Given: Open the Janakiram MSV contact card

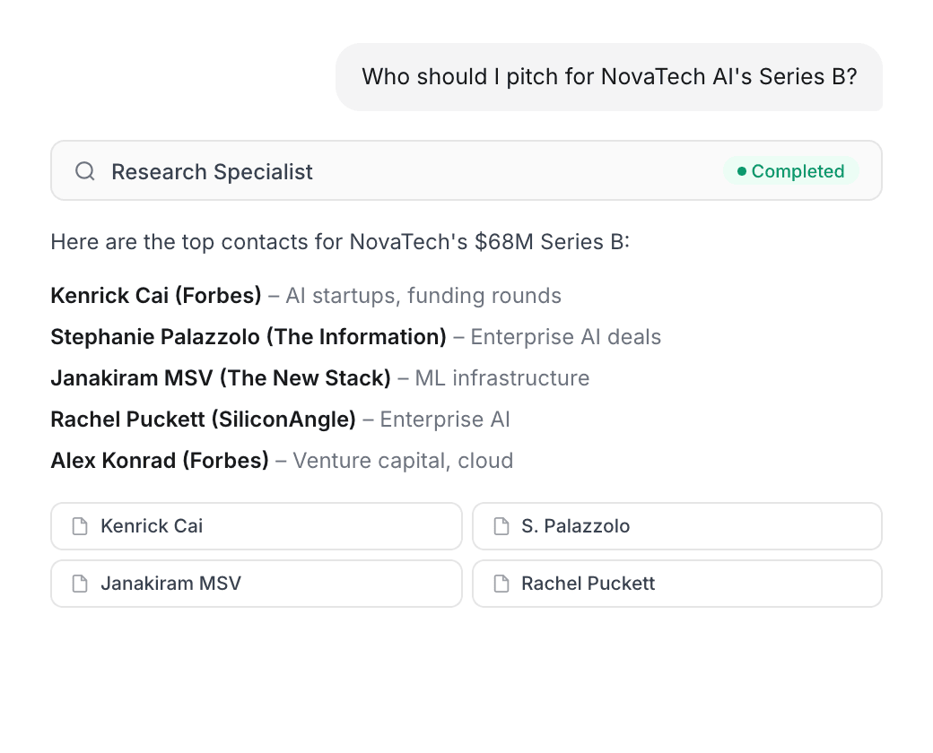Looking at the screenshot, I should click(x=256, y=584).
